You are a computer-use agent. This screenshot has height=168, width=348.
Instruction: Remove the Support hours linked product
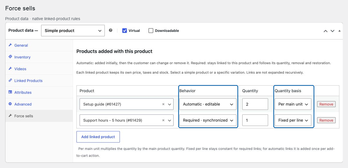[x=326, y=120]
